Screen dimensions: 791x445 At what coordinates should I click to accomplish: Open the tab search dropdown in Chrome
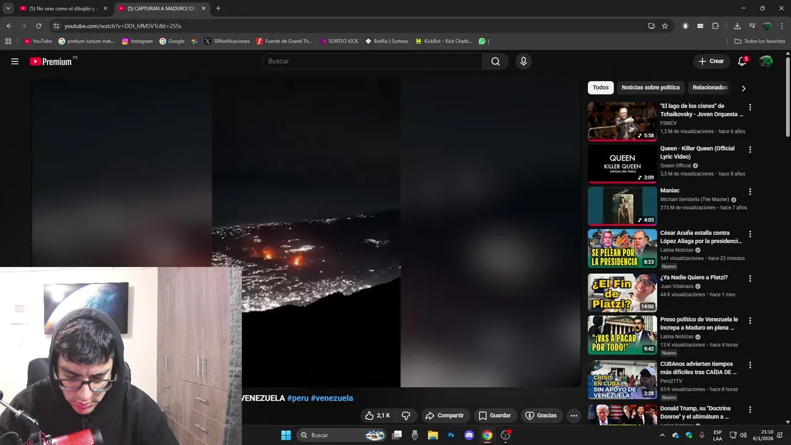tap(8, 9)
